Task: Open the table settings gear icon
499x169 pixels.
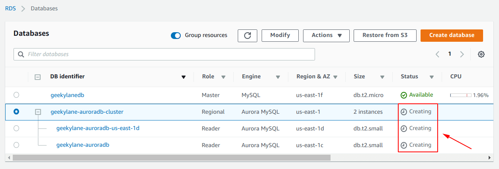Action: [x=481, y=54]
